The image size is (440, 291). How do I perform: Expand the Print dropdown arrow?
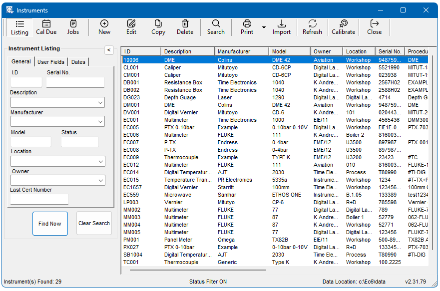click(x=264, y=27)
